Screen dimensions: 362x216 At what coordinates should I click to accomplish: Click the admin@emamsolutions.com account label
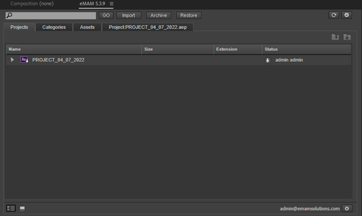pyautogui.click(x=310, y=209)
